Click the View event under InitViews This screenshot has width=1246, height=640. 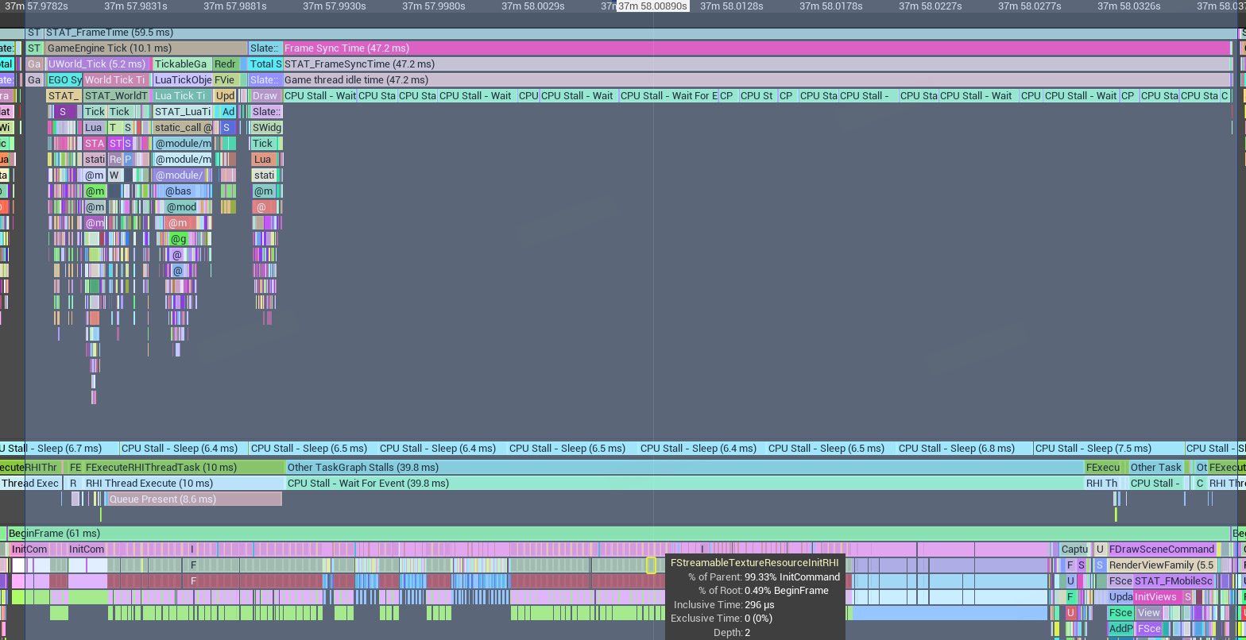[1148, 613]
